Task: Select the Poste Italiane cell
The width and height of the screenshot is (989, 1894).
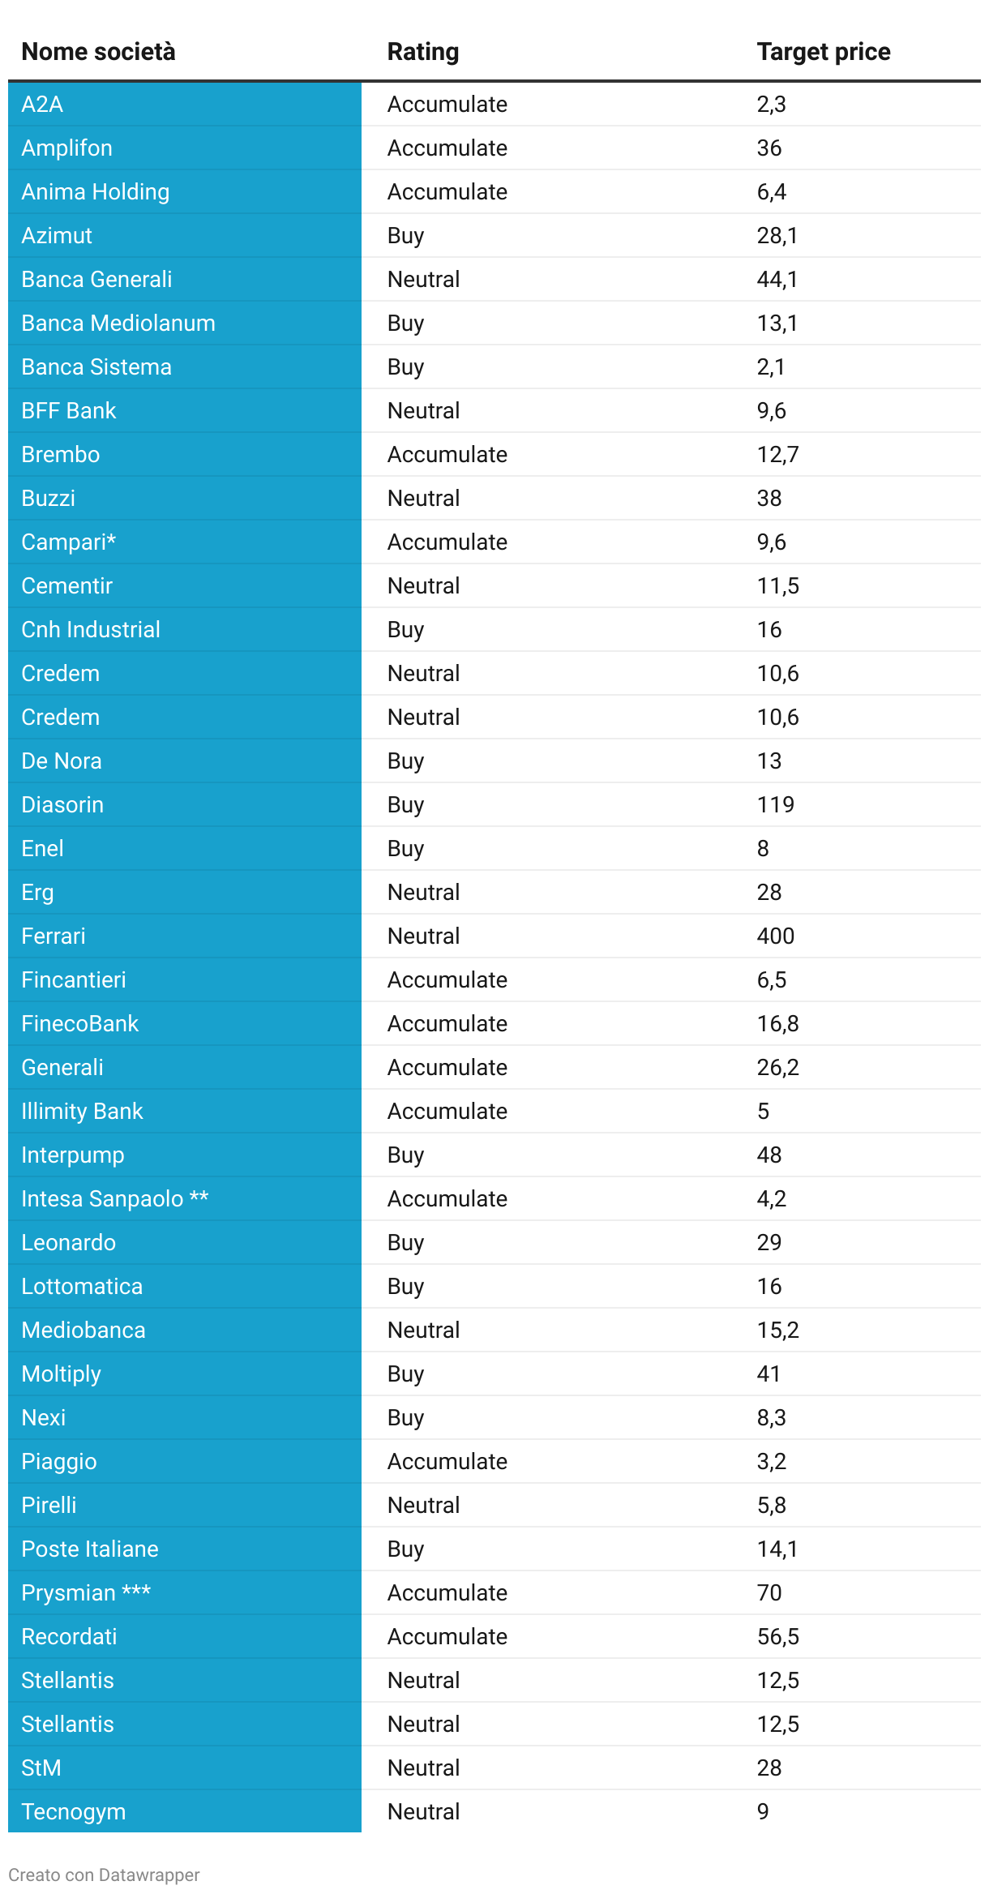Action: 90,1549
